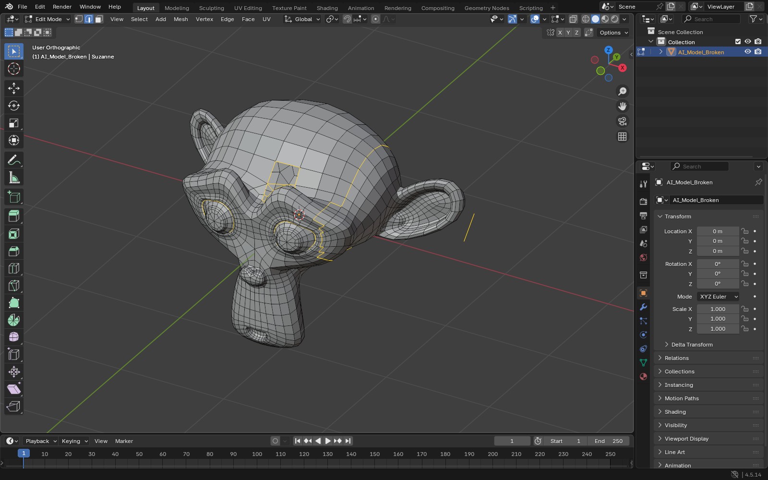Expand the Relations panel
The width and height of the screenshot is (768, 480).
(x=708, y=358)
